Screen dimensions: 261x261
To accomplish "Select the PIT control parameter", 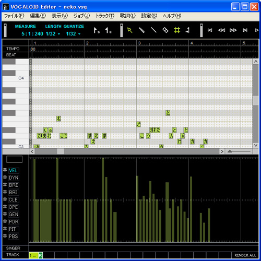I will point(14,229).
